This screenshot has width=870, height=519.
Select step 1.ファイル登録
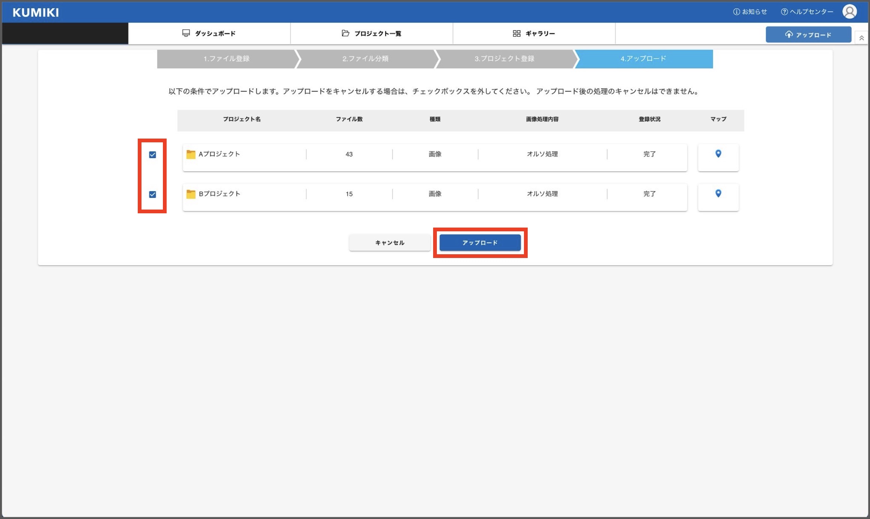pos(227,59)
